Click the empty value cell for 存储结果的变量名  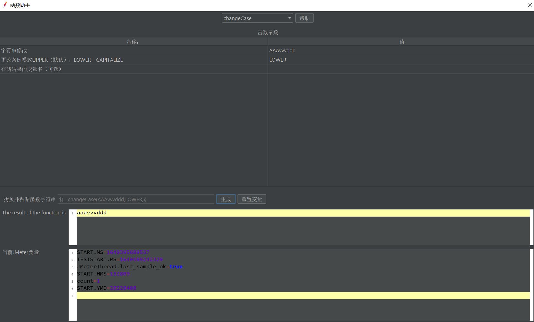[x=401, y=69]
